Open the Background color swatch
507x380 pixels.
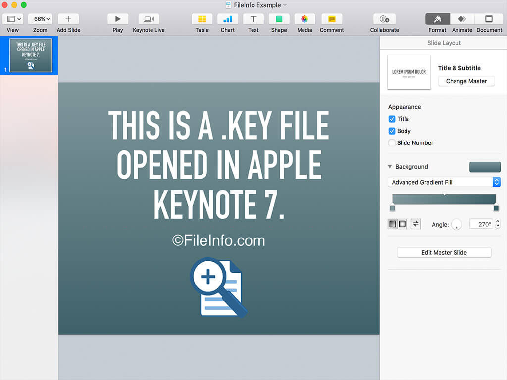485,167
